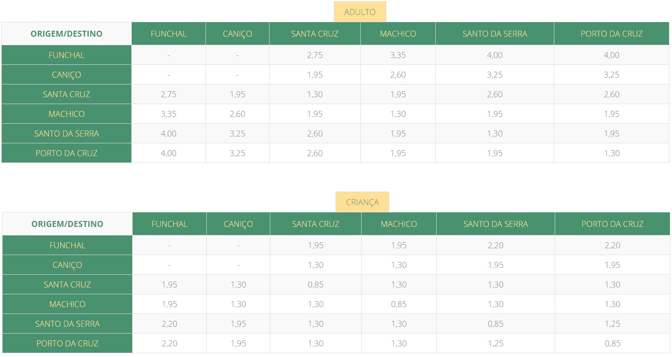
Task: Click child fare Santo da Serra to Porto da Cruz
Action: click(612, 324)
